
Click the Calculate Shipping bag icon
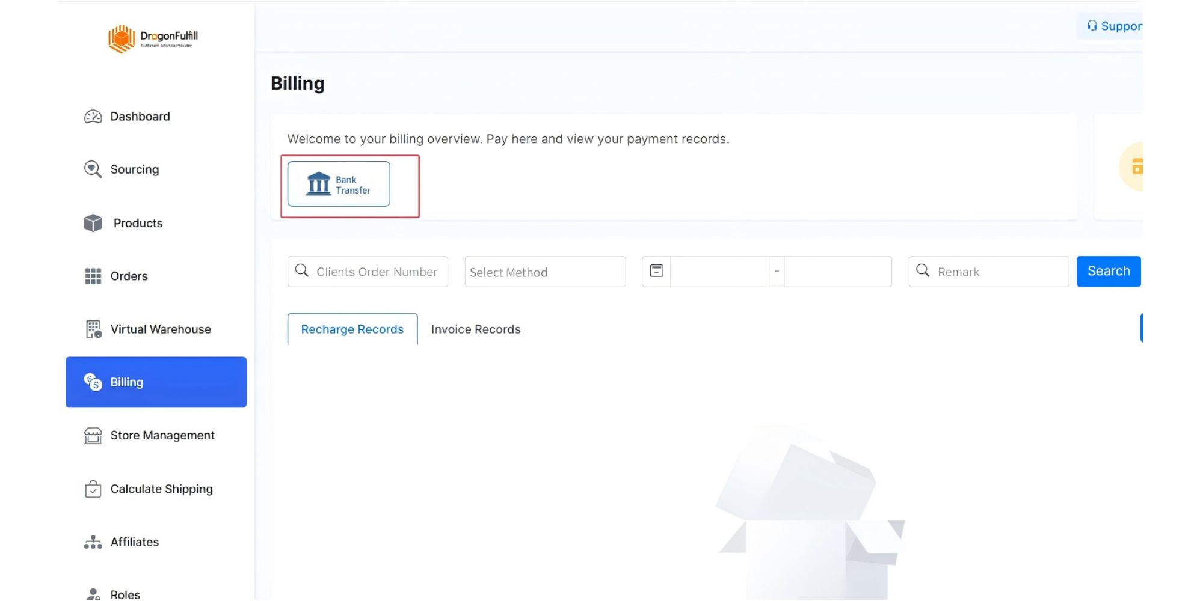pyautogui.click(x=93, y=489)
